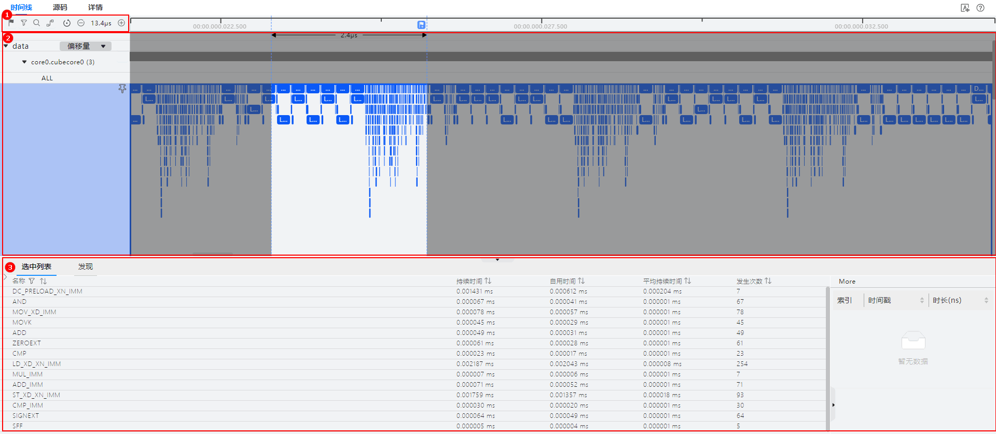Click the occurrence count 254 cell
The image size is (996, 434).
[742, 364]
